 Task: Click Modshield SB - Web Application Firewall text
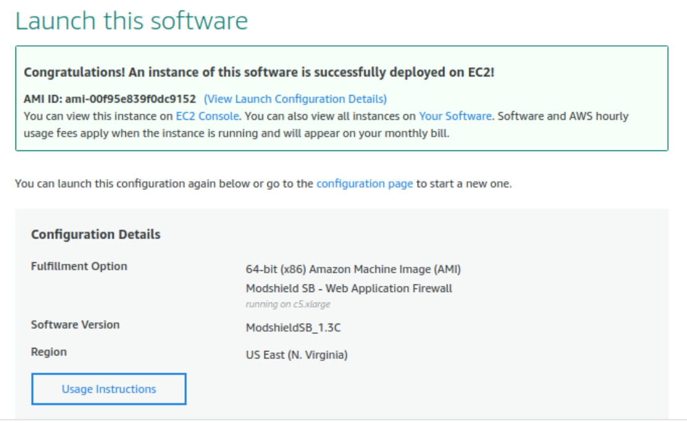(349, 288)
